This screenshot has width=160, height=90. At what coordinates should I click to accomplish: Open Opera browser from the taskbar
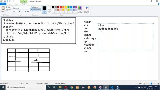[66, 87]
